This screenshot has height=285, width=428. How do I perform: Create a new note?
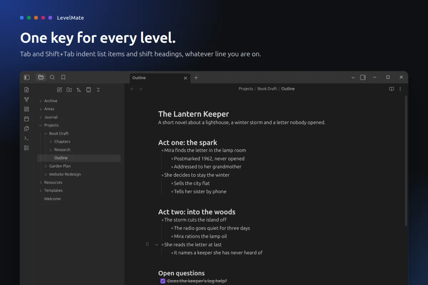tap(60, 90)
